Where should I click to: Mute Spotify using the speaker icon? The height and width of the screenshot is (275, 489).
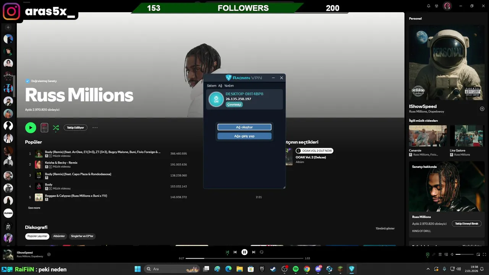452,254
